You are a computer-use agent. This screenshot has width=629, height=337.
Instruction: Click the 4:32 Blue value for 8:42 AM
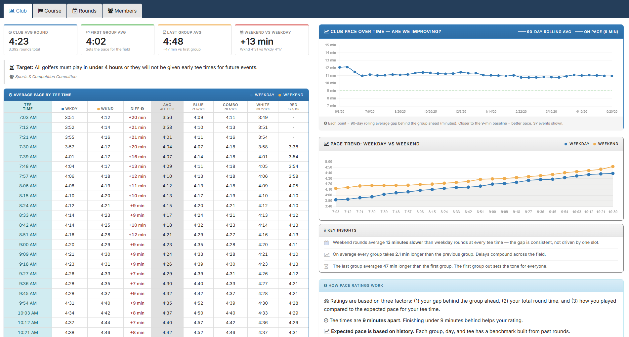[198, 225]
